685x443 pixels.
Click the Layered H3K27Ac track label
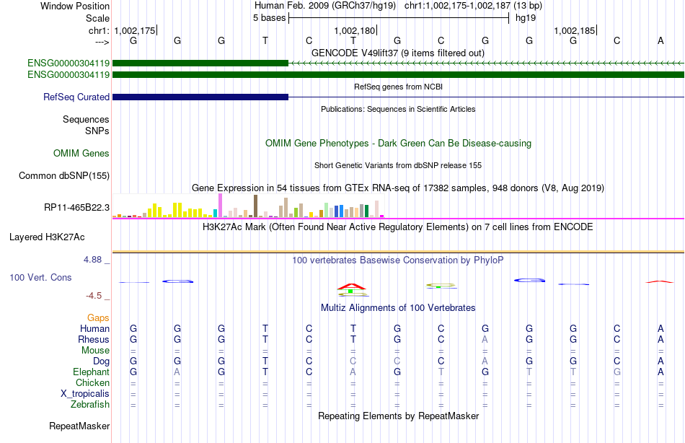[x=47, y=237]
